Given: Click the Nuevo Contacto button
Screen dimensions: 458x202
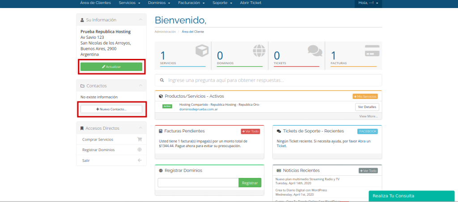Looking at the screenshot, I should 111,109.
